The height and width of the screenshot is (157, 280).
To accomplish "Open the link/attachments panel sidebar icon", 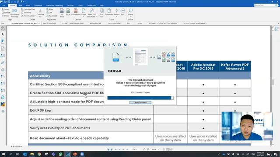I will [3, 62].
